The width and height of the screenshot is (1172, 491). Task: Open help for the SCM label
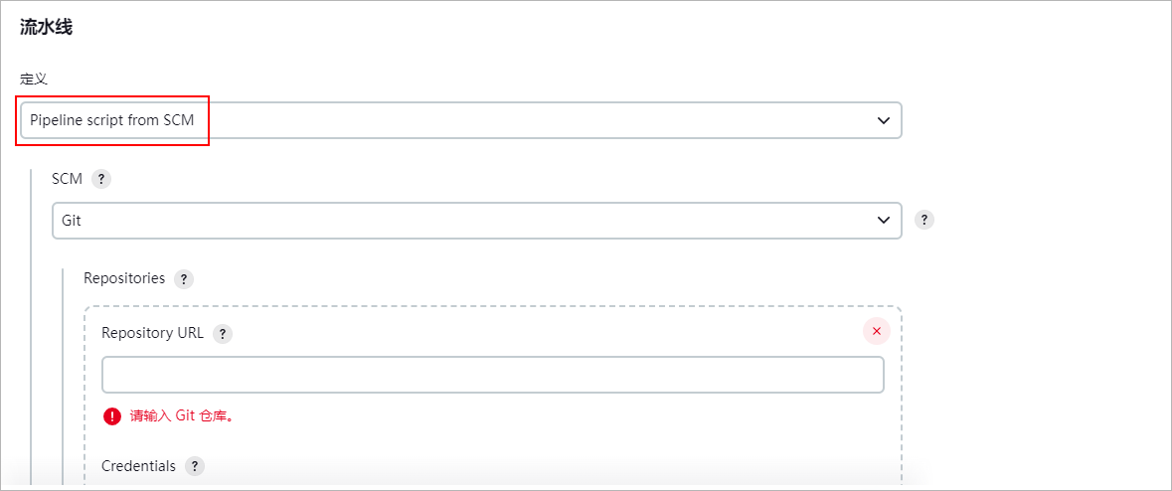coord(101,180)
